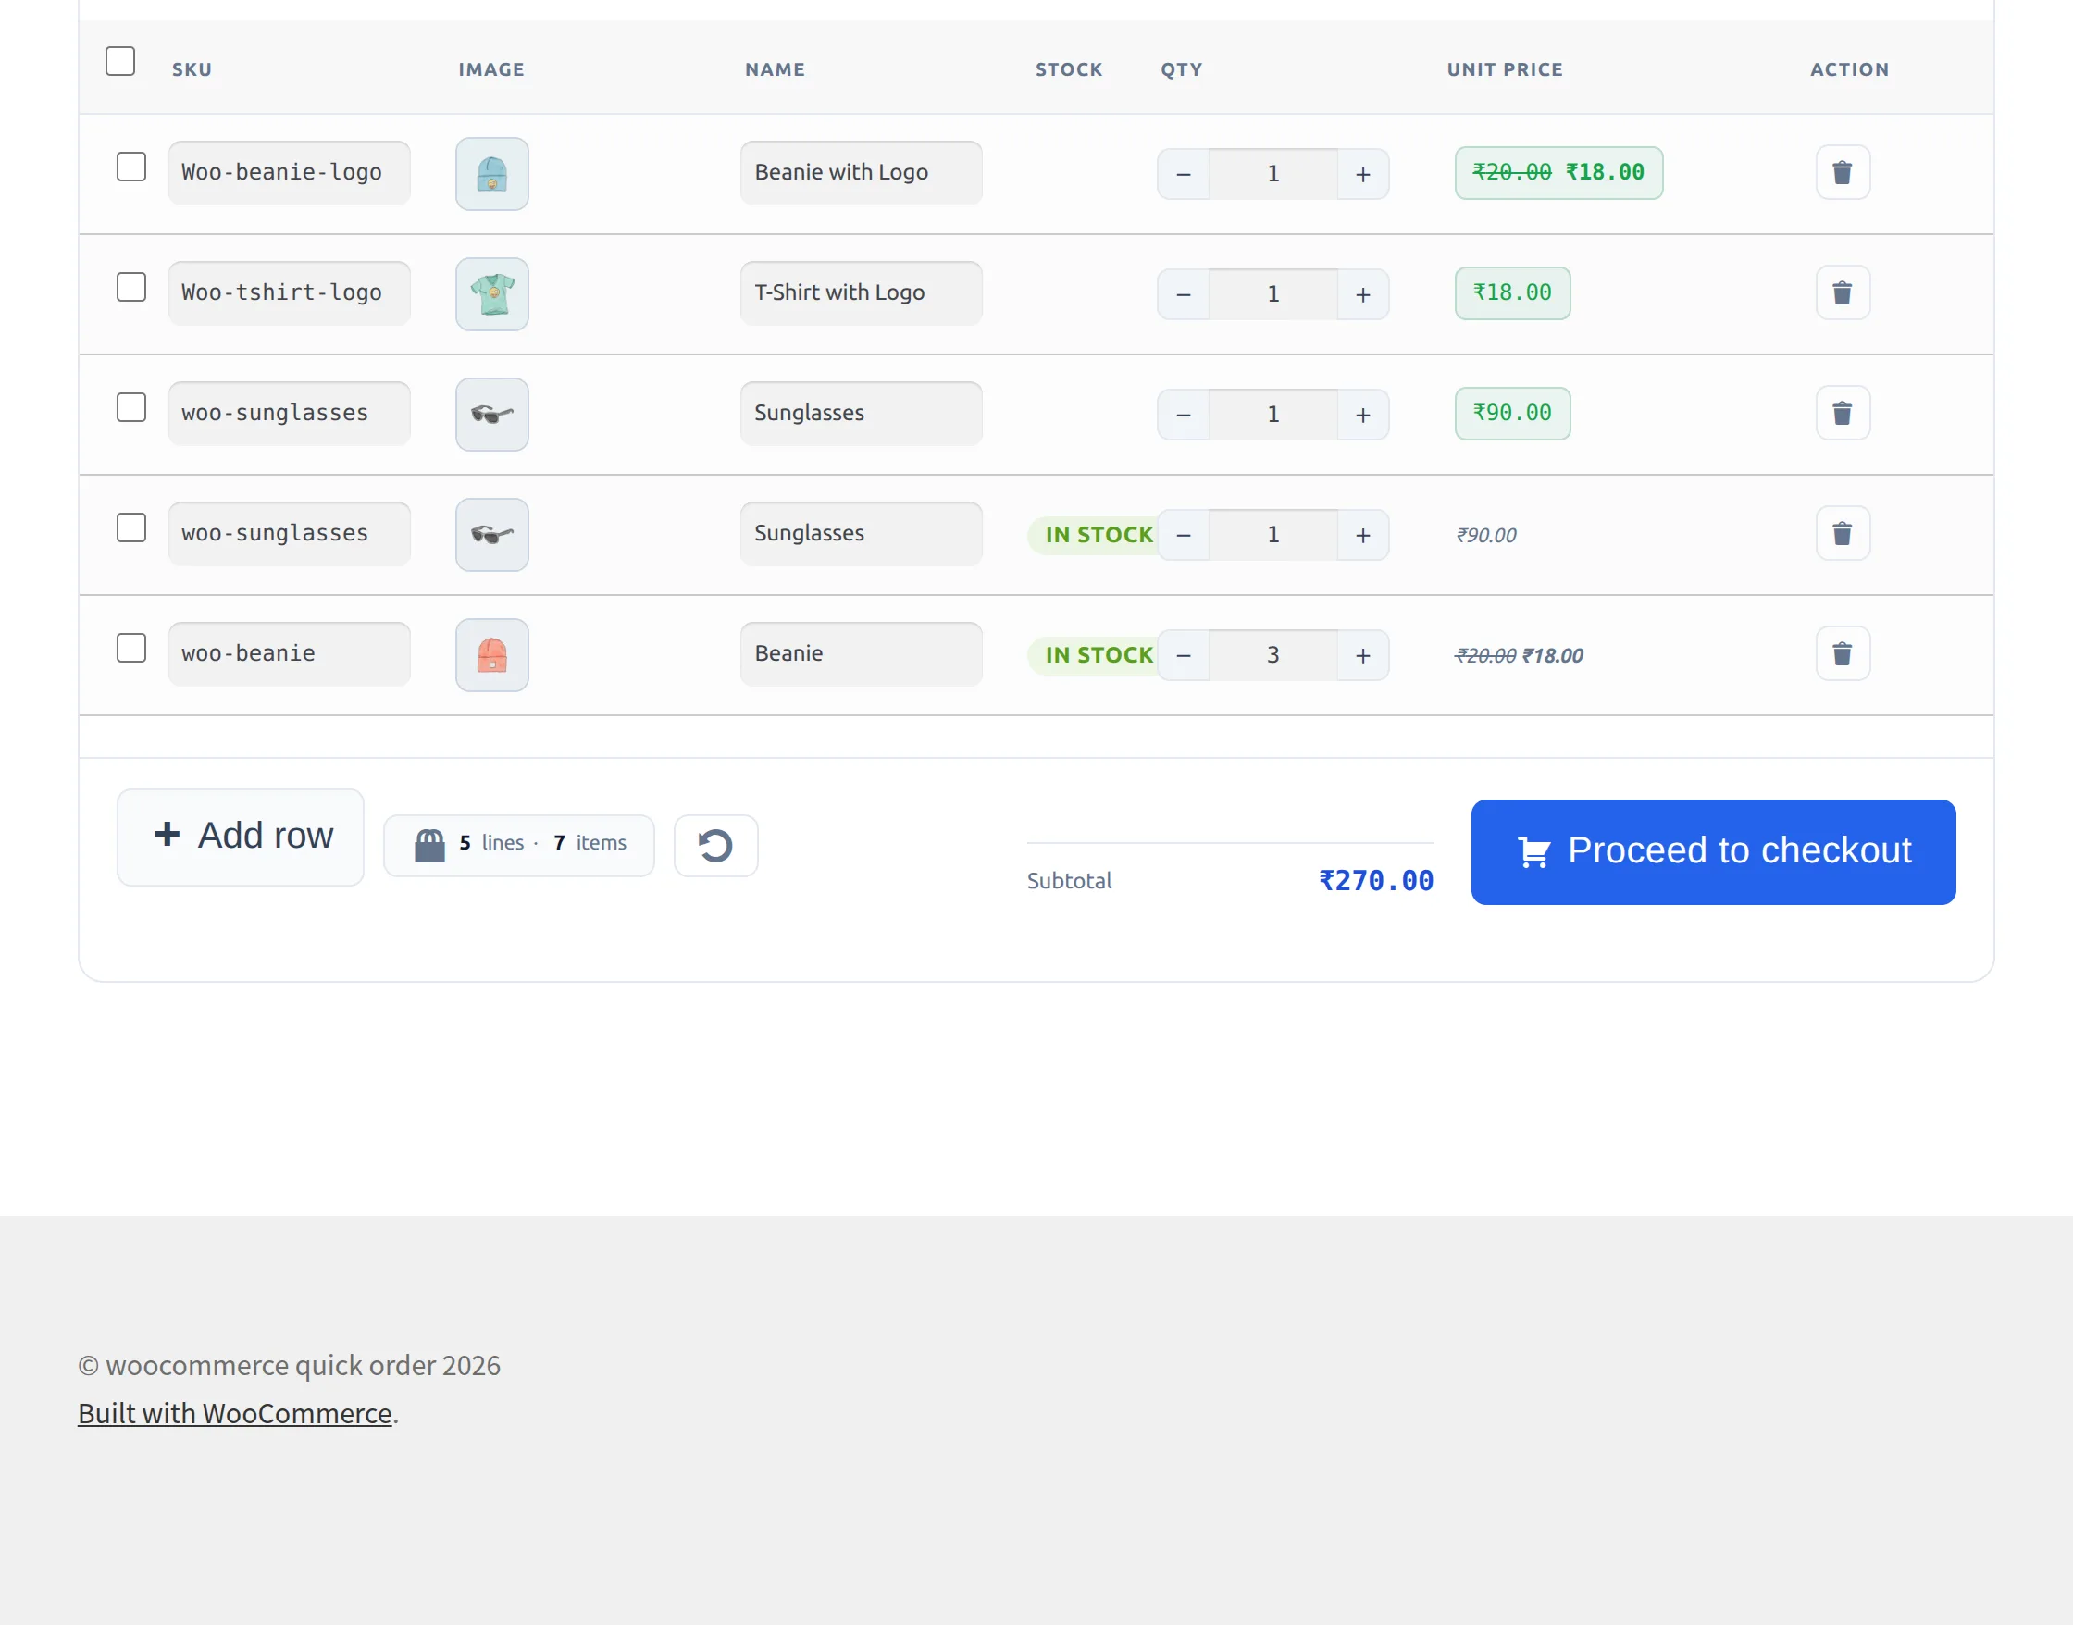
Task: Click Proceed to checkout
Action: [x=1713, y=851]
